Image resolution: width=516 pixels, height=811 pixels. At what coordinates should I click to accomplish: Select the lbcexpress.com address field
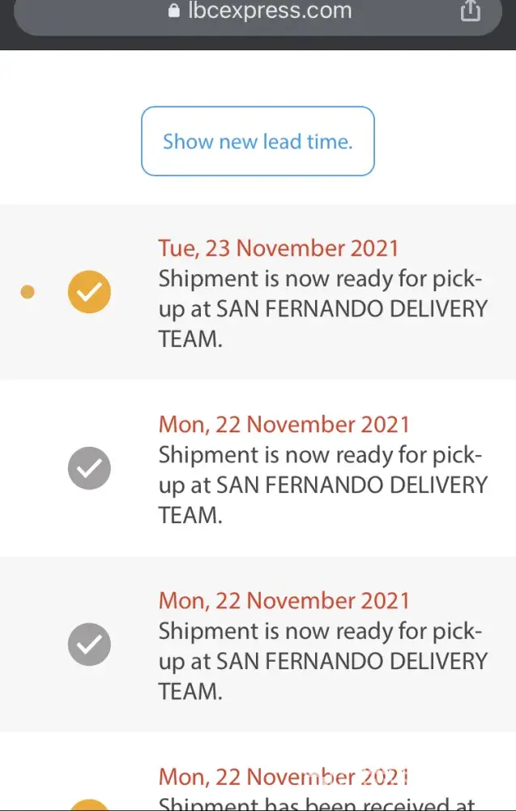coord(259,11)
